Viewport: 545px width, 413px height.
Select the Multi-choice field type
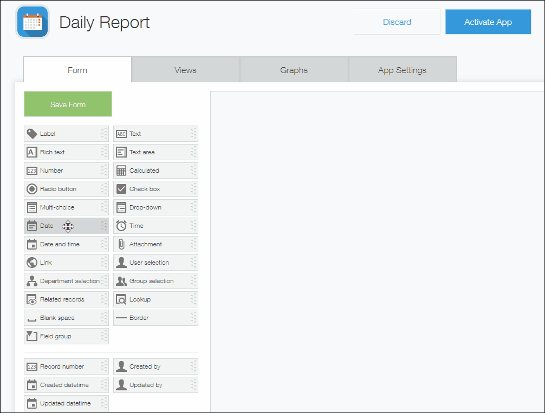[66, 207]
